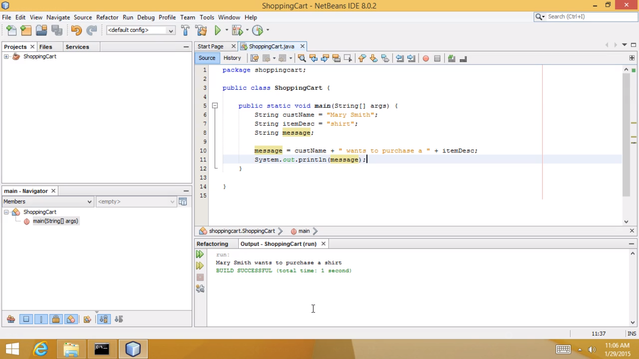Click the green Rerun icon in Output
Viewport: 639px width, 359px height.
(200, 254)
